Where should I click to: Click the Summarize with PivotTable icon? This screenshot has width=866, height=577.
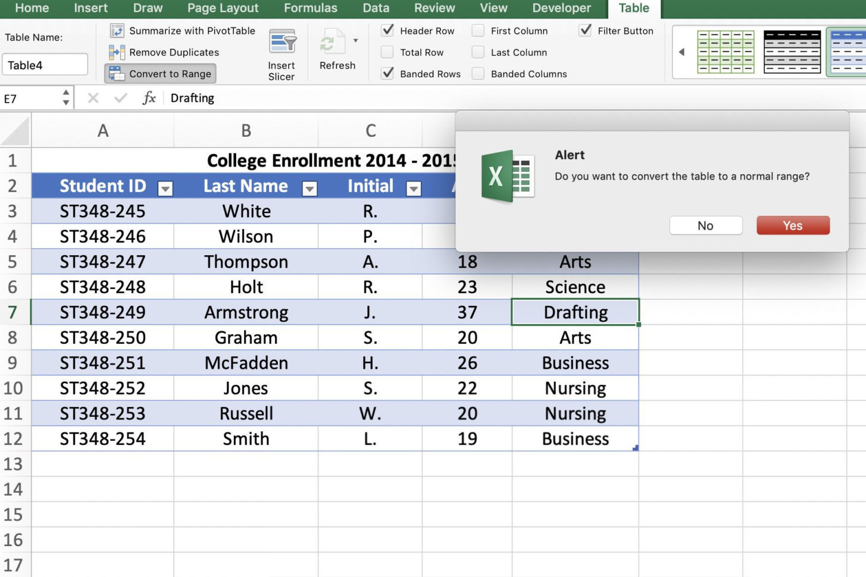pyautogui.click(x=117, y=31)
